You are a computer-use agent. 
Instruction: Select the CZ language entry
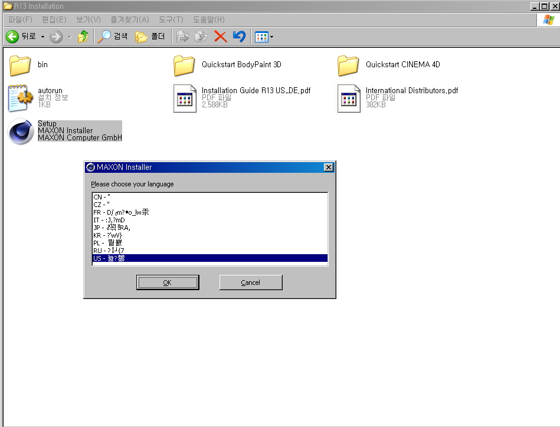coord(209,205)
